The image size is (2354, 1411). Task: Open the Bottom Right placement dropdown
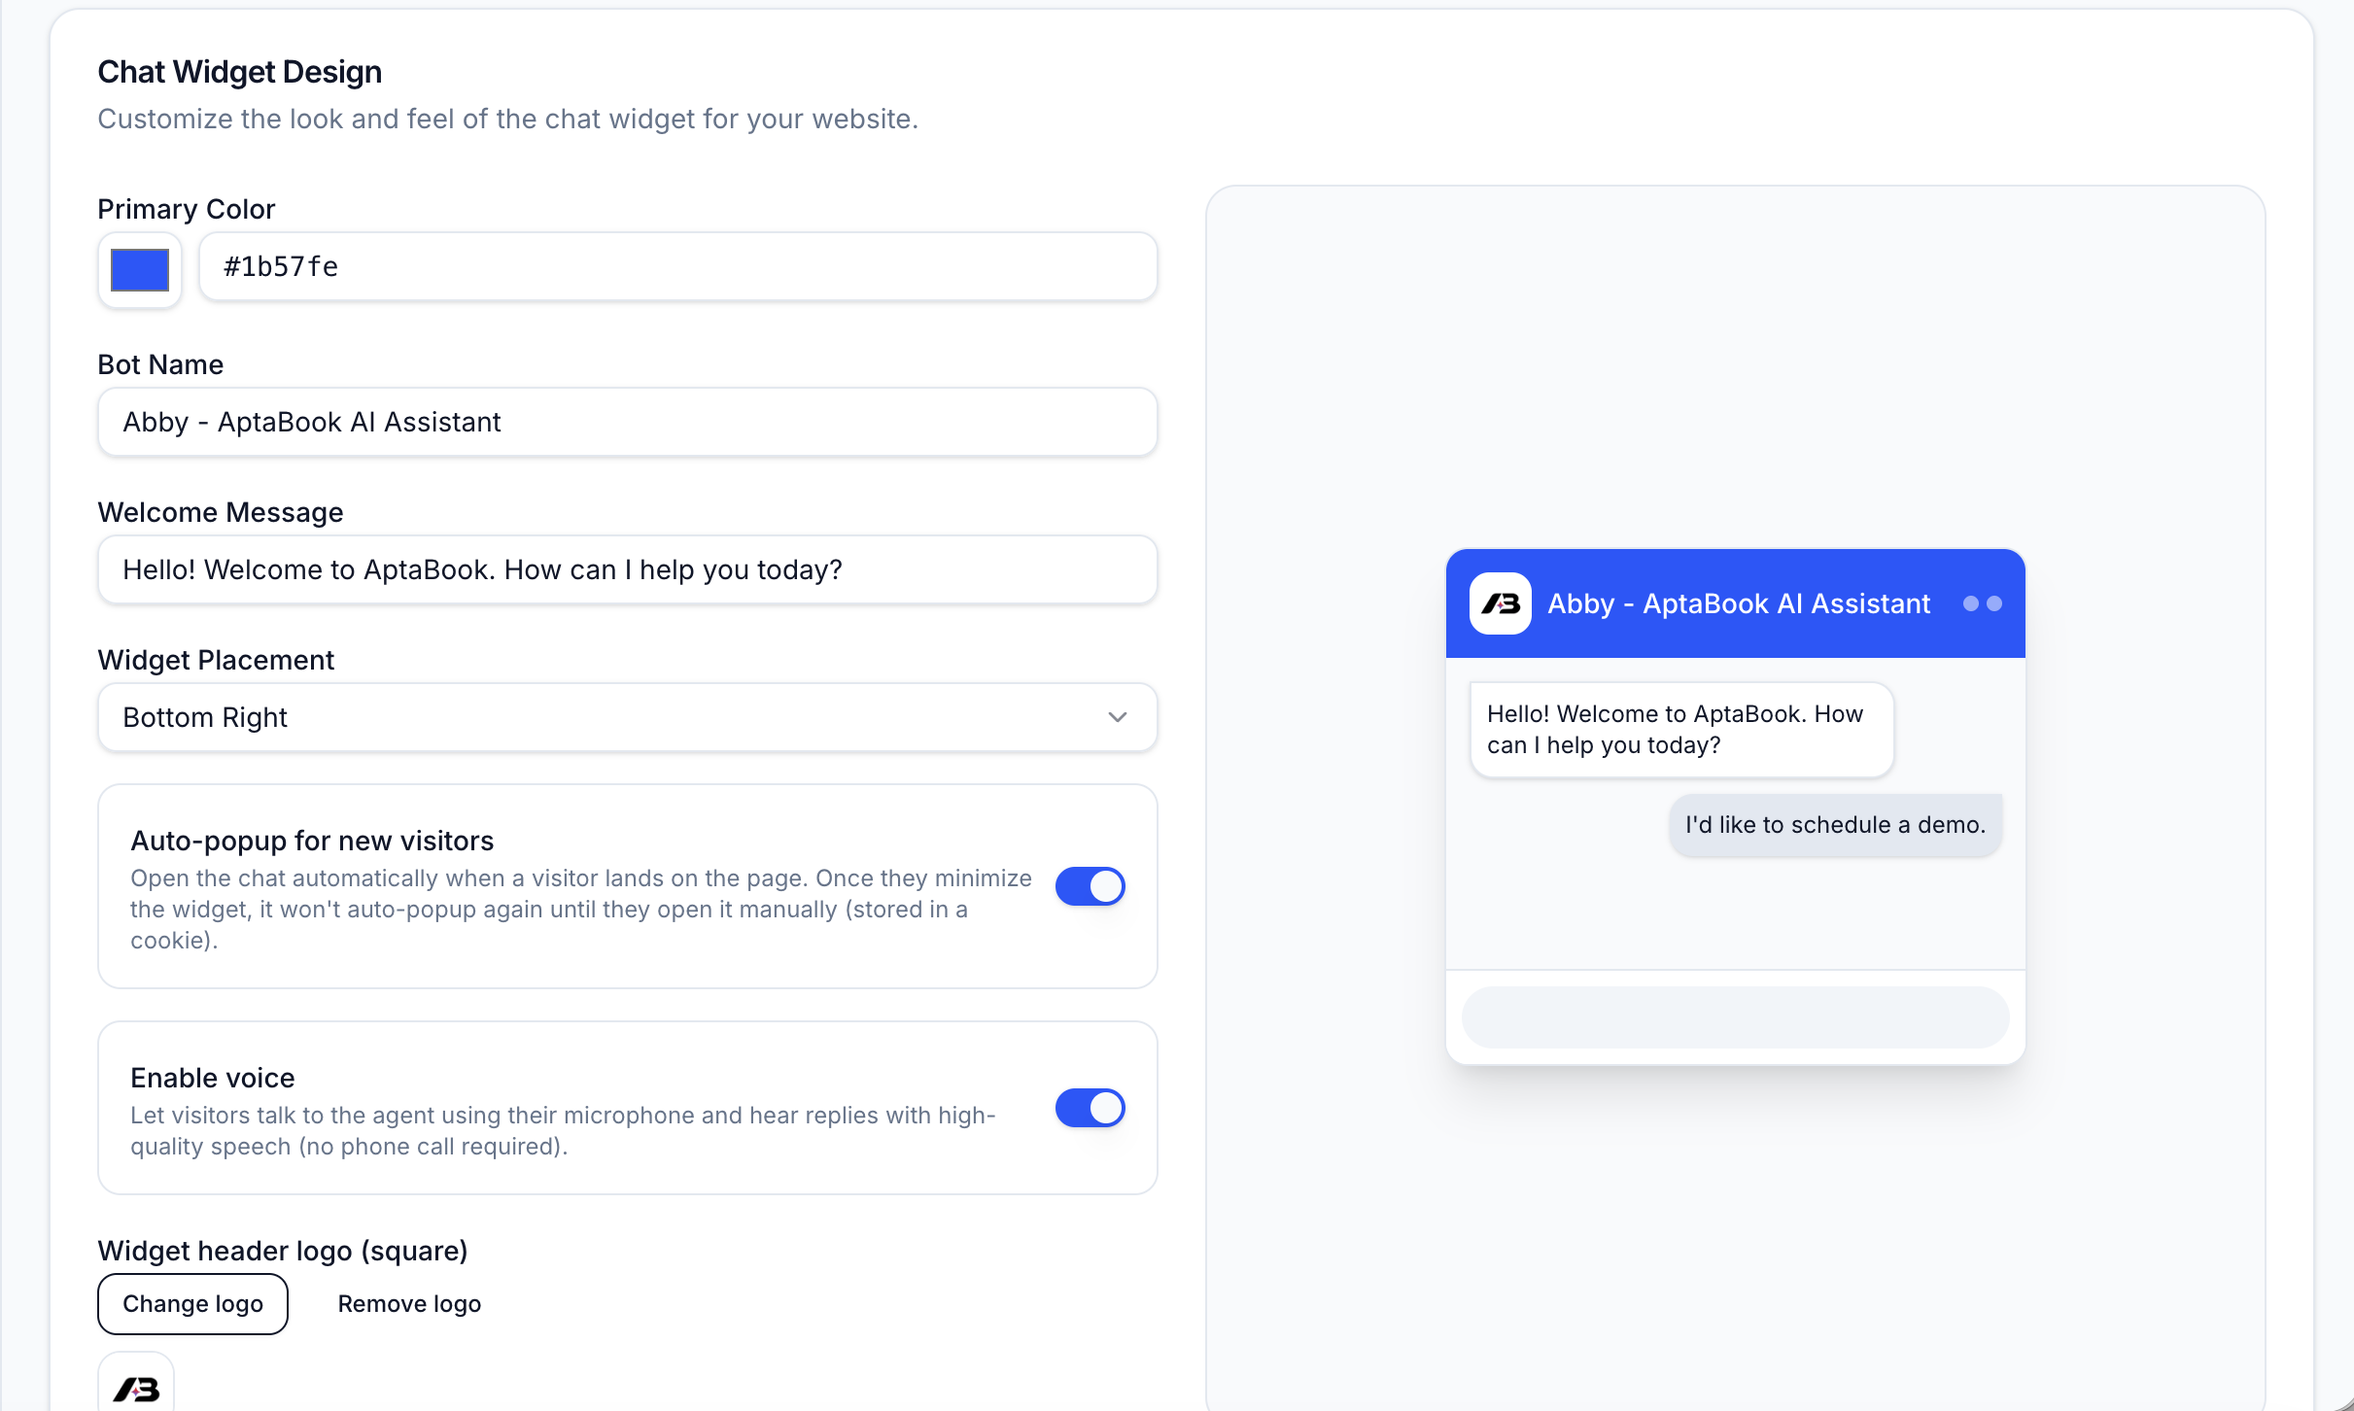click(627, 717)
